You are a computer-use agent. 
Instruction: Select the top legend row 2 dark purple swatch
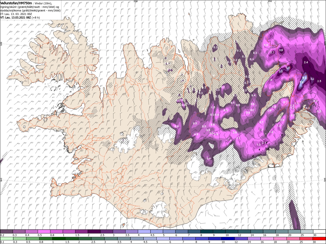tap(94, 231)
